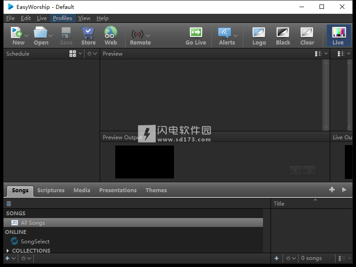Click the "0 songs" count in status bar
This screenshot has height=267, width=356.
tap(311, 258)
